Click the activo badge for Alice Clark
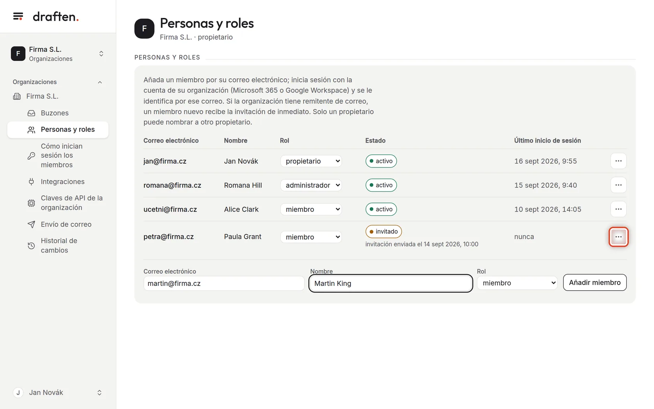Screen dimensions: 654x409 [381, 209]
